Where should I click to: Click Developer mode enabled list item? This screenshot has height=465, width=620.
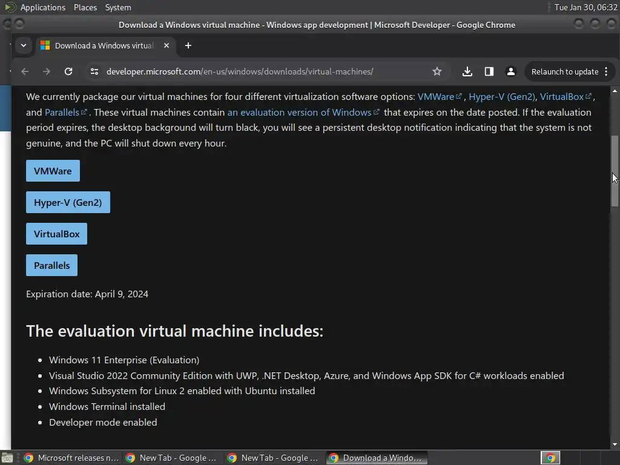(103, 422)
